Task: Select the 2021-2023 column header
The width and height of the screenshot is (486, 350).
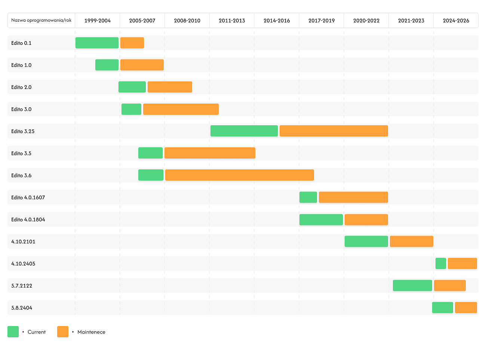Action: pos(411,21)
